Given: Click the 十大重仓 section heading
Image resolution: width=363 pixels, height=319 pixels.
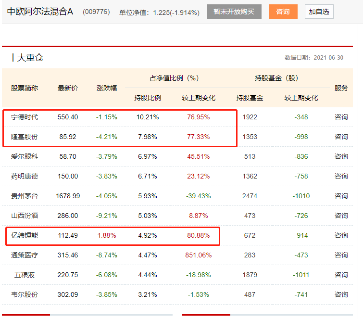Looking at the screenshot, I should 26,58.
